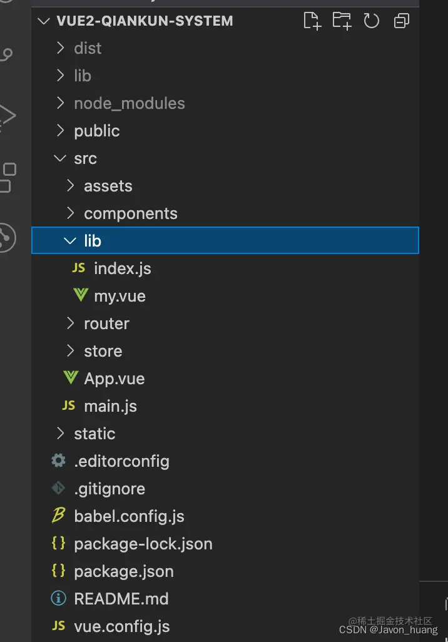Open the Extensions view icon
The image size is (448, 642).
pos(8,177)
